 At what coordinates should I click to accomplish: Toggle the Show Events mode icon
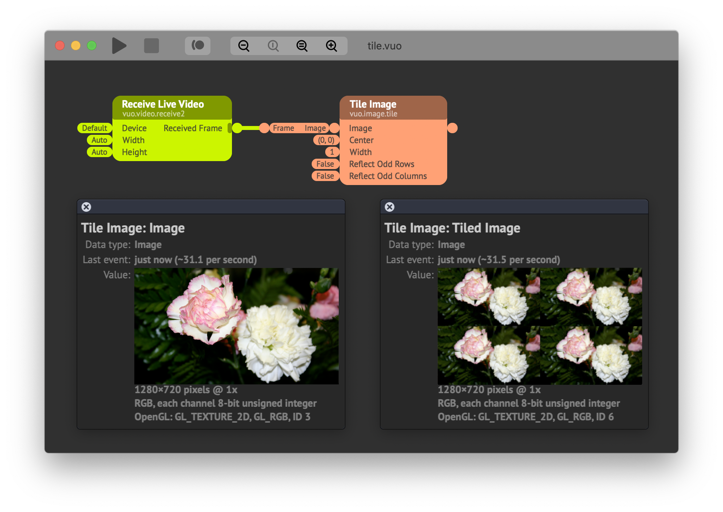coord(198,45)
